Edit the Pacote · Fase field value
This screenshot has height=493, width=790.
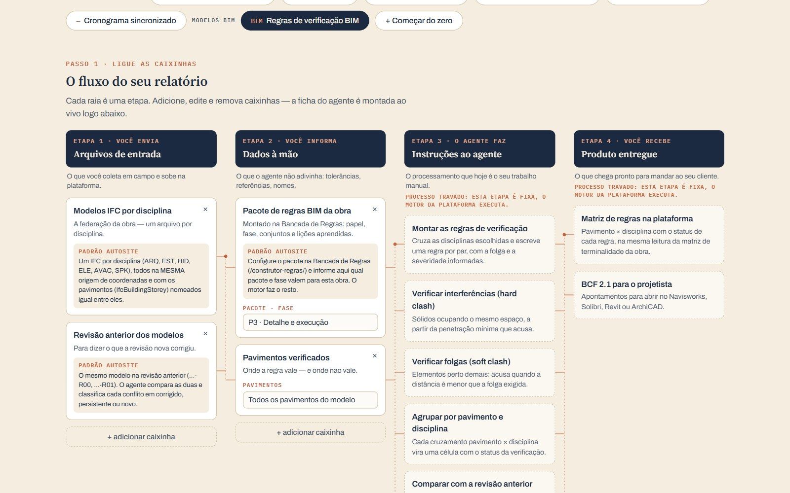coord(311,322)
